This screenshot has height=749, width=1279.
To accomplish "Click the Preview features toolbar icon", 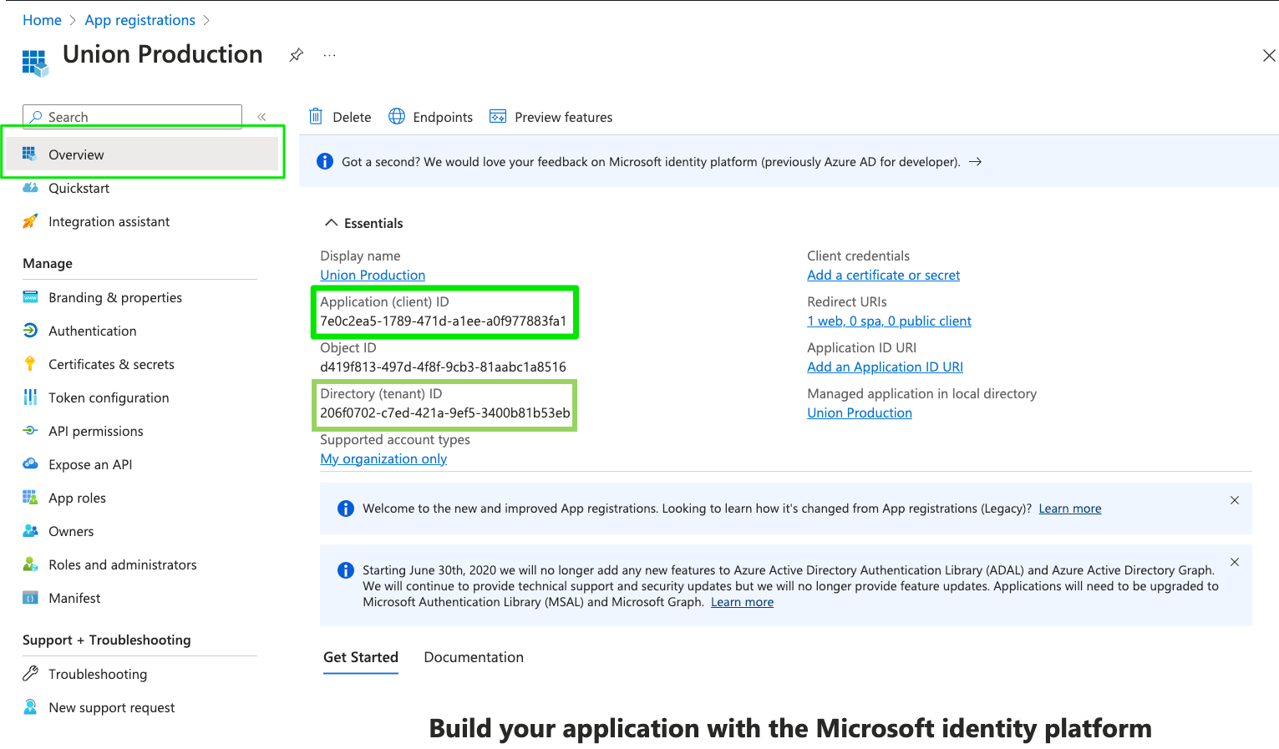I will (x=551, y=117).
